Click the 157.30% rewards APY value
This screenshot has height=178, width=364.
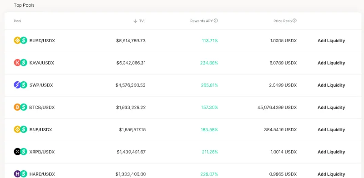pyautogui.click(x=210, y=107)
